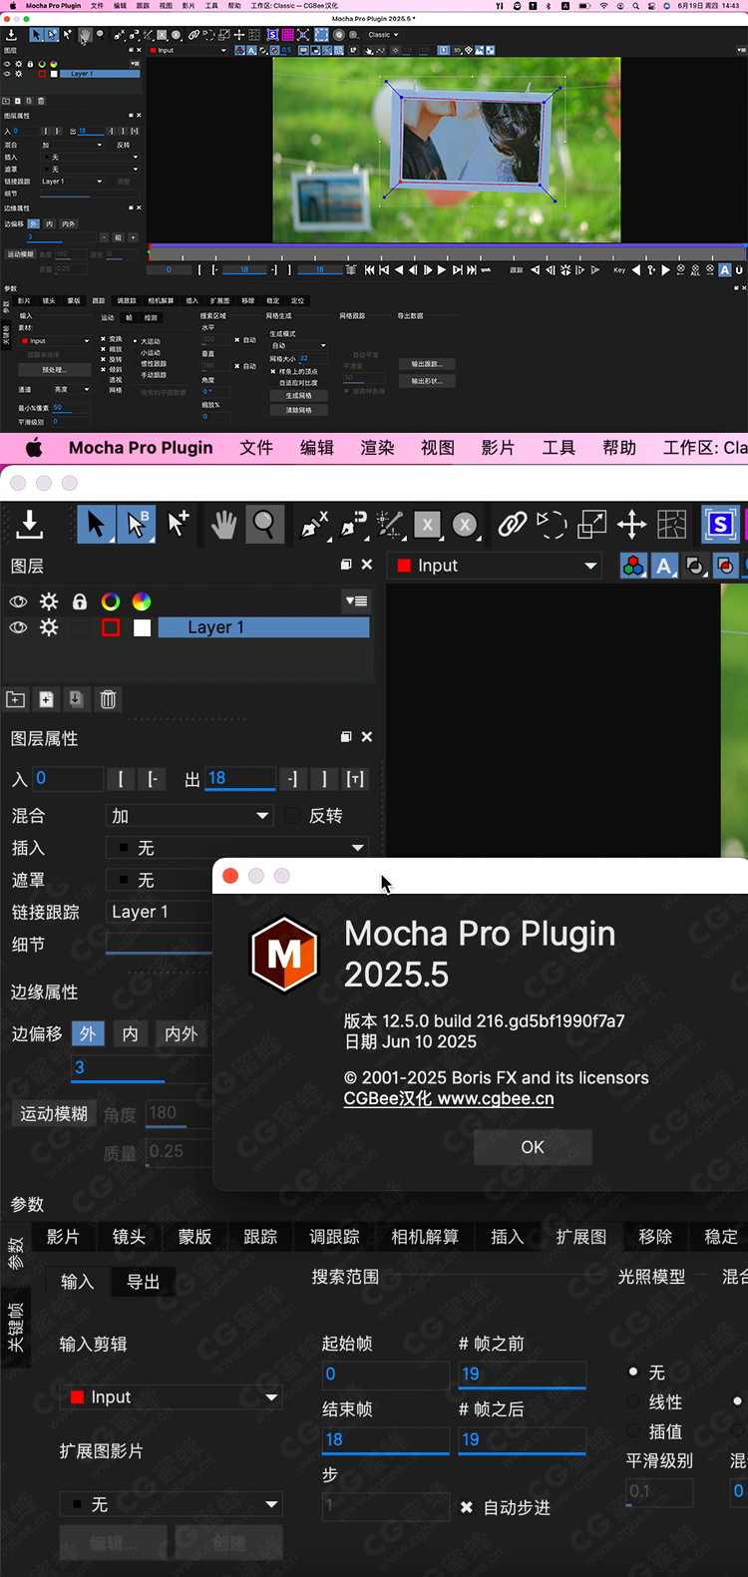
Task: Select the 插值 radio option
Action: pyautogui.click(x=633, y=1431)
